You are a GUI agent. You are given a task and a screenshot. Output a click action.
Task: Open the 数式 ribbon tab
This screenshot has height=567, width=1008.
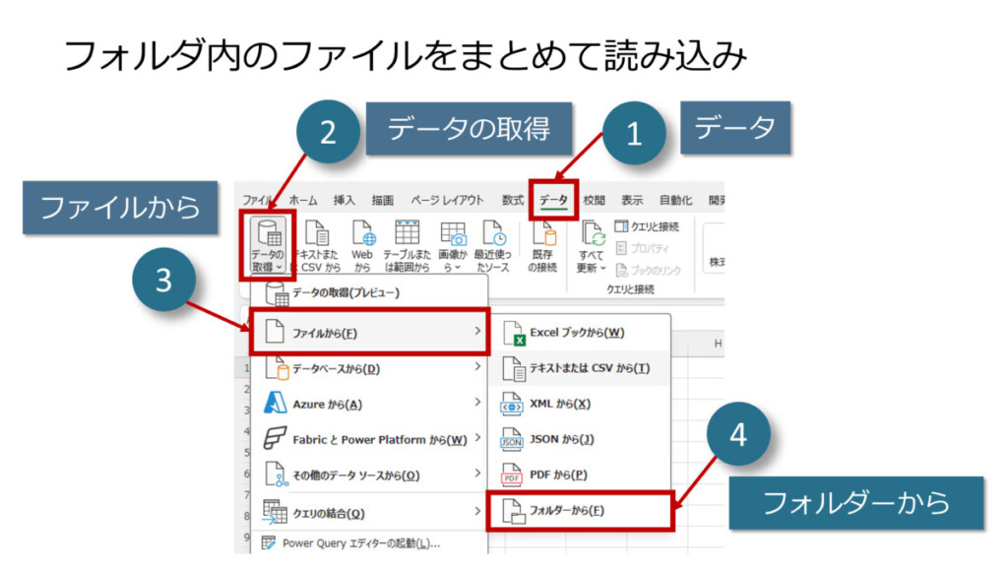[x=513, y=200]
